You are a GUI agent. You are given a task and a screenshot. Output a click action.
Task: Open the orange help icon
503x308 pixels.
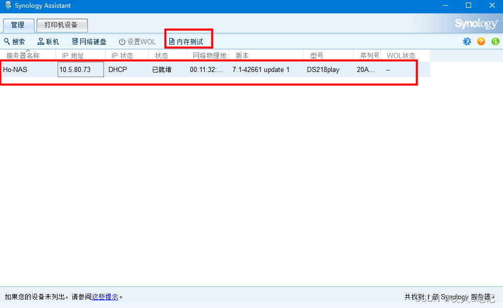[x=481, y=41]
